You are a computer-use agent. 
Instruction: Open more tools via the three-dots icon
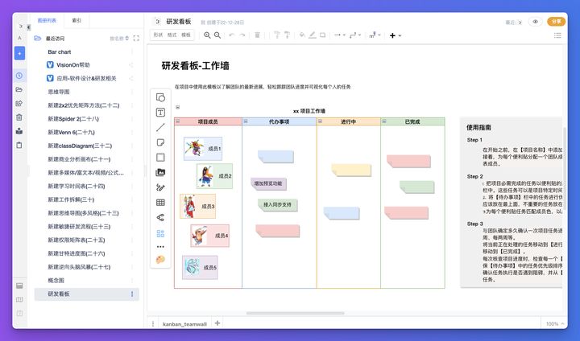(x=160, y=246)
